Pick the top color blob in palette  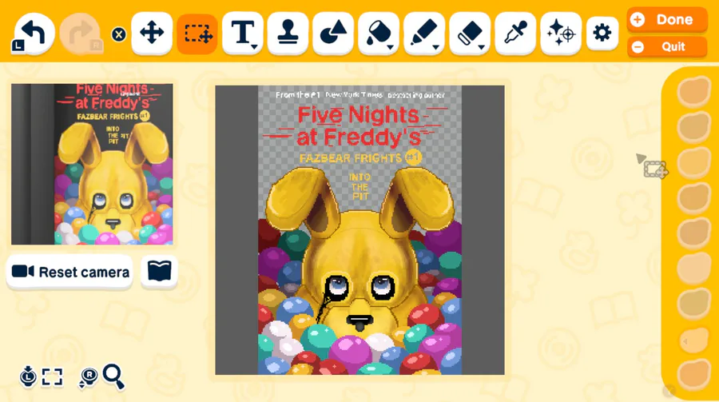click(693, 90)
